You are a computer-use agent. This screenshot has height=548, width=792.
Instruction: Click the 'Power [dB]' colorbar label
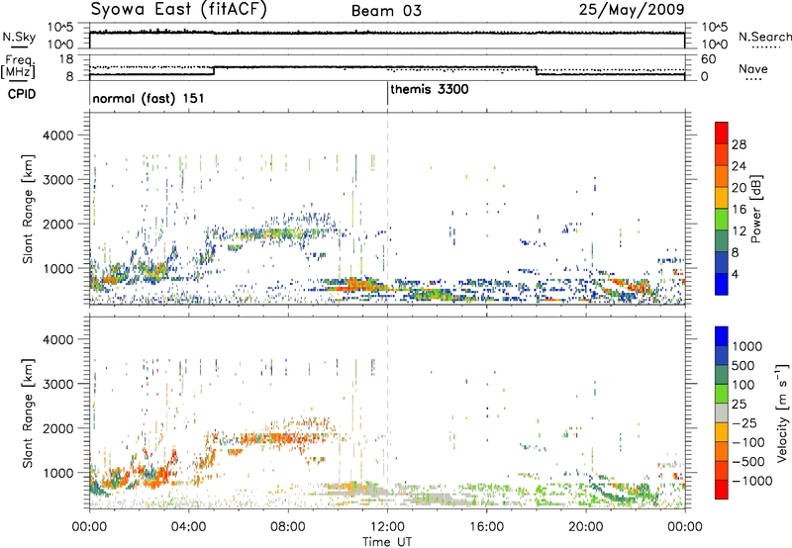pos(756,209)
